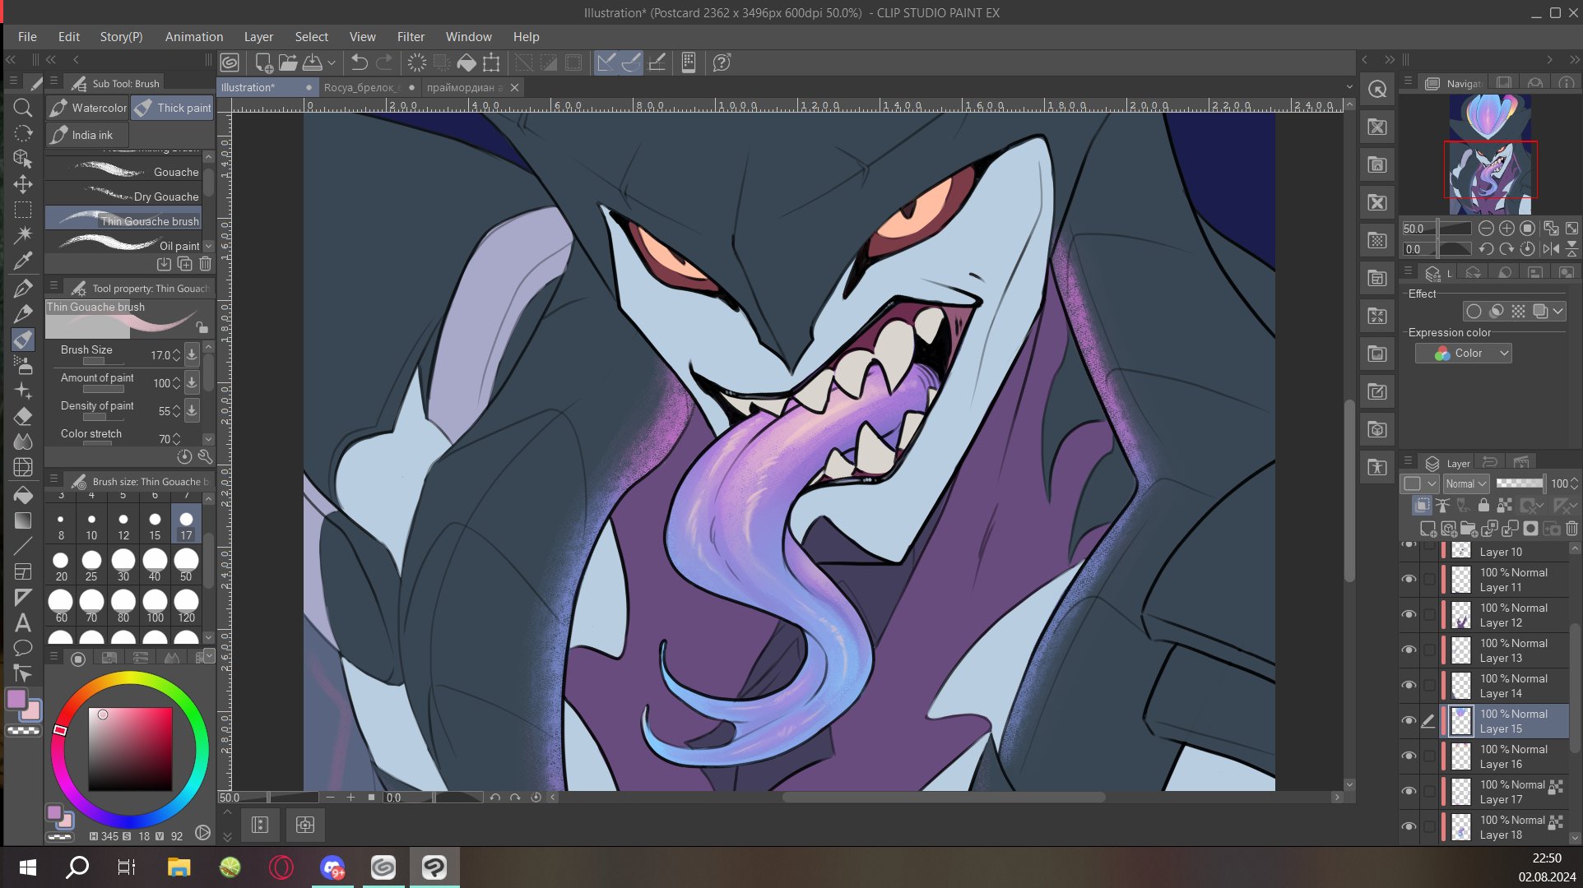Toggle visibility of Layer 12

pos(1409,615)
